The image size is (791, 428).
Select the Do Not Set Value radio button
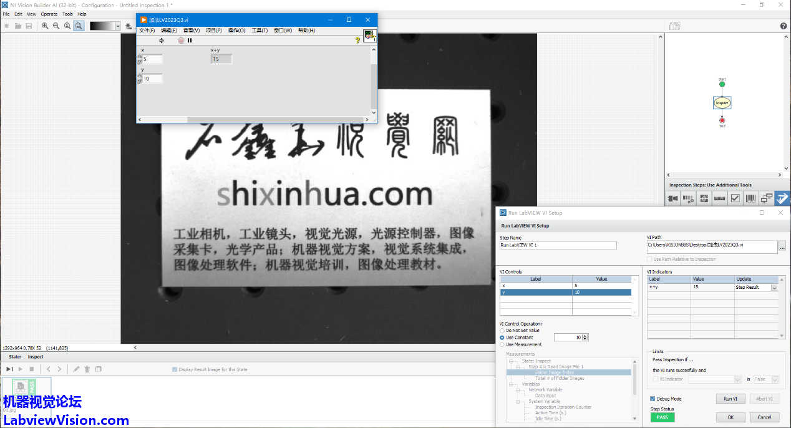(x=503, y=330)
